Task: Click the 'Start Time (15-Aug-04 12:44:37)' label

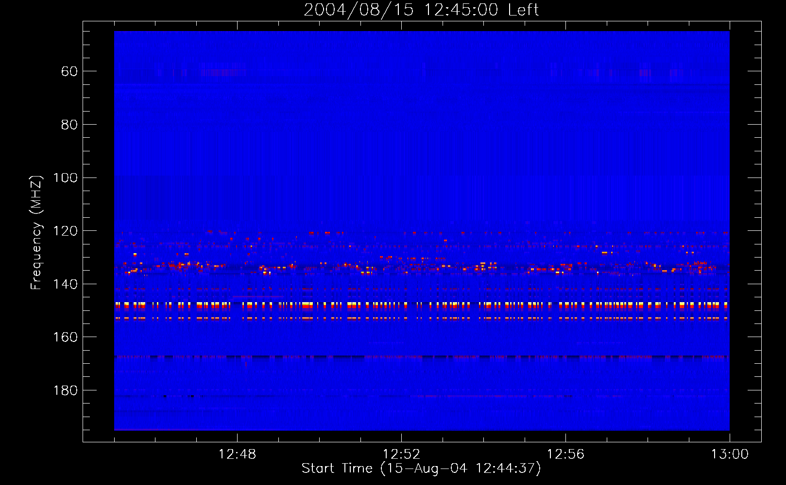Action: (421, 469)
